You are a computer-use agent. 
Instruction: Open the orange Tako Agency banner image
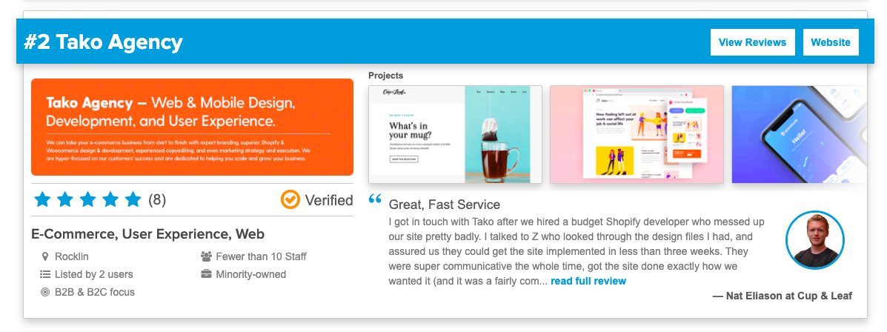tap(193, 127)
